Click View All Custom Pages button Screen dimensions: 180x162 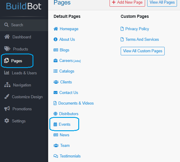pos(143,51)
